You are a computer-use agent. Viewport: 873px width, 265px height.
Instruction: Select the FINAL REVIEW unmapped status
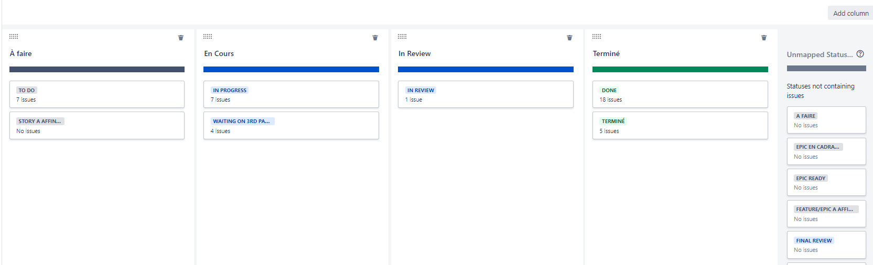tap(826, 245)
